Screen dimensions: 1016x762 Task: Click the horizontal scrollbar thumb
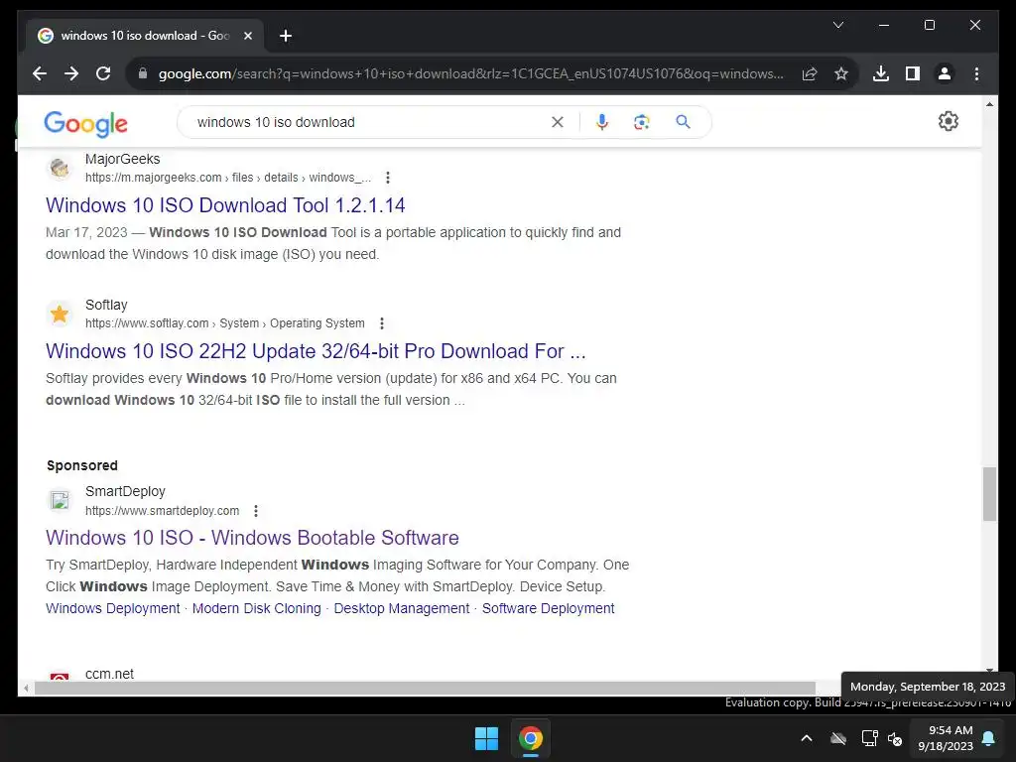[425, 689]
